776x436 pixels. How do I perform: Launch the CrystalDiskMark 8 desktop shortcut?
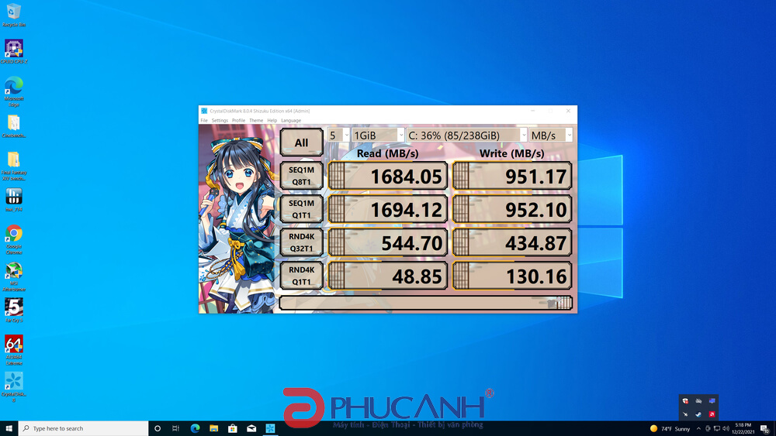tap(14, 387)
